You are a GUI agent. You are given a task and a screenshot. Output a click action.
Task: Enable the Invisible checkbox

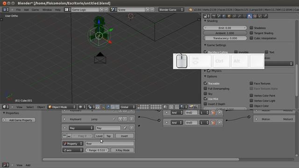point(236,52)
